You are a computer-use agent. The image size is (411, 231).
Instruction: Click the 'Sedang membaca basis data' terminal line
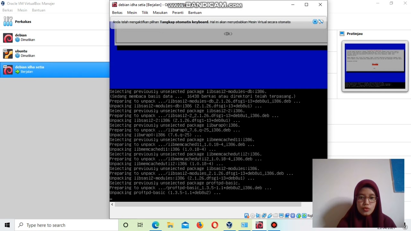point(203,96)
